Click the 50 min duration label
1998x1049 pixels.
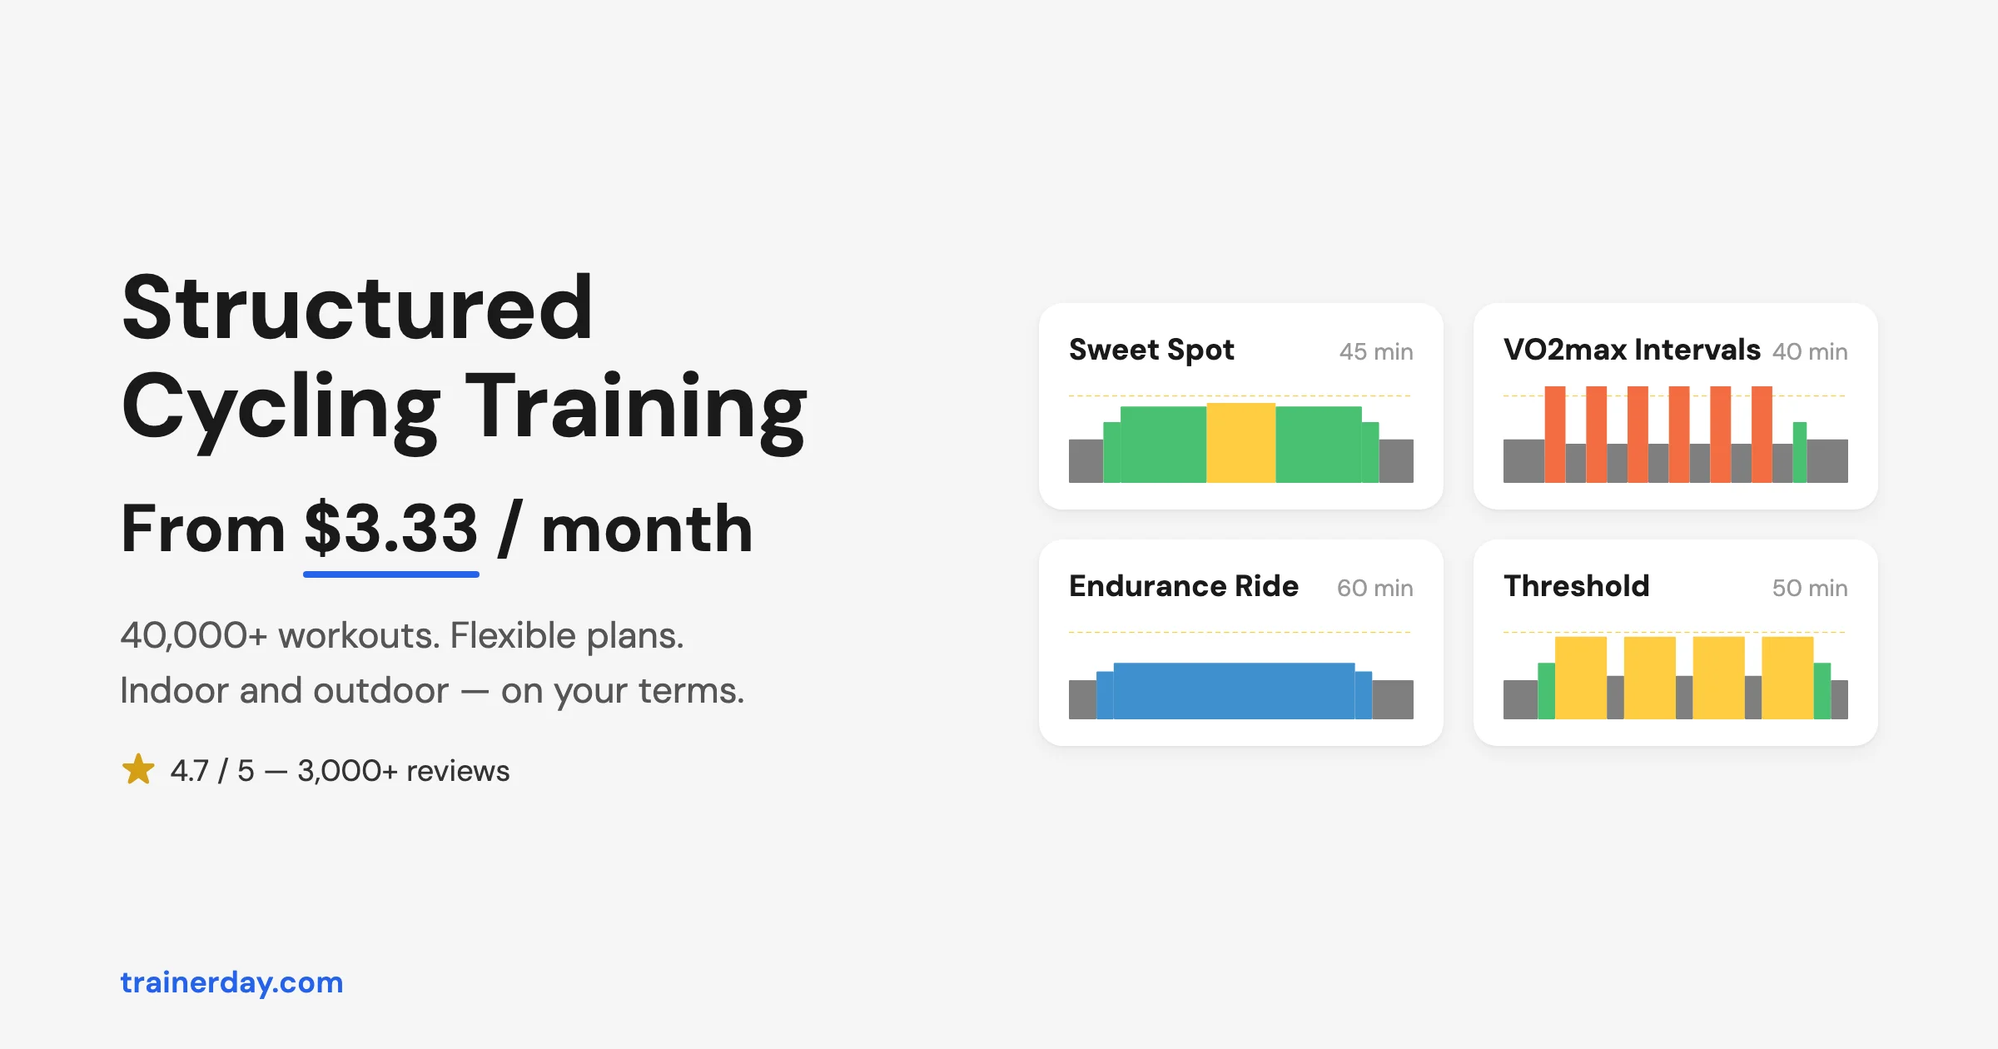pos(1810,588)
